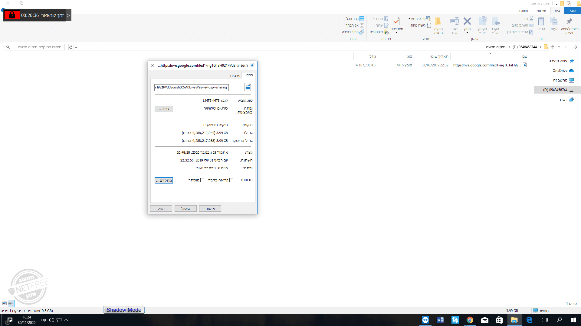Open the Share ribbon tab
Image resolution: width=581 pixels, height=326 pixels.
541,11
